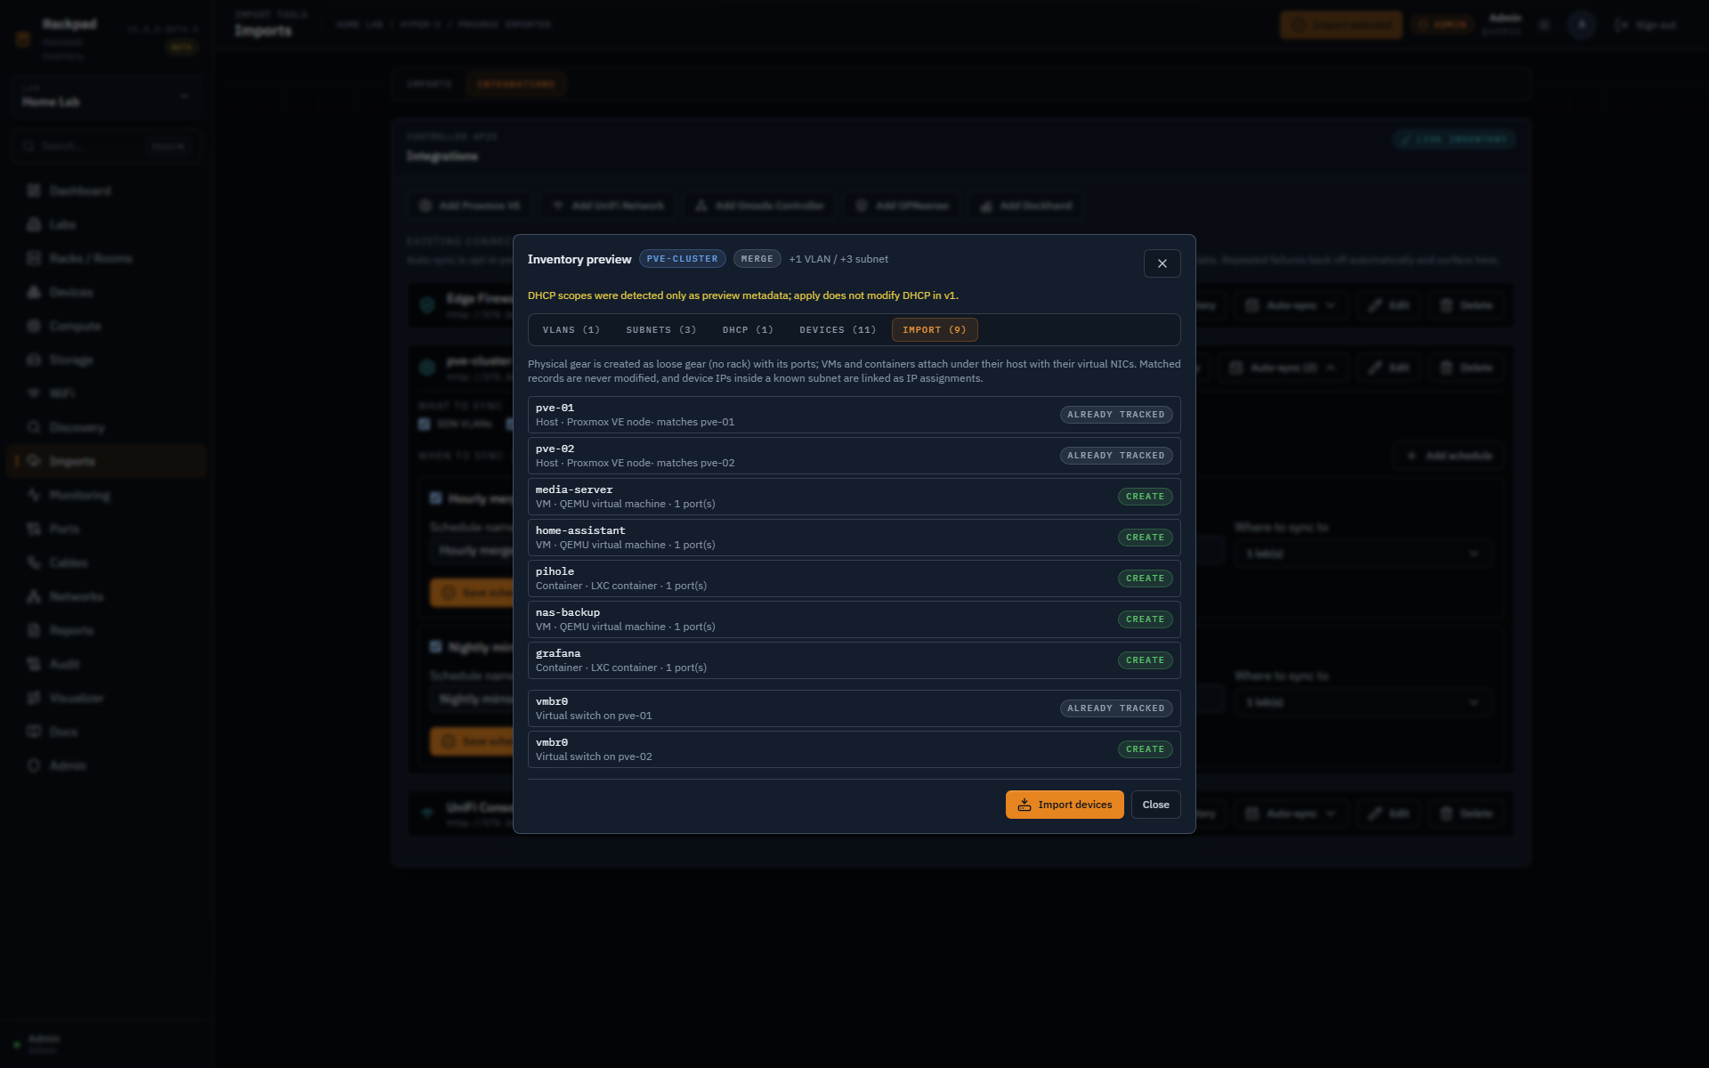Screen dimensions: 1709x1068
Task: Open Dashboard in the sidebar
Action: click(107, 190)
